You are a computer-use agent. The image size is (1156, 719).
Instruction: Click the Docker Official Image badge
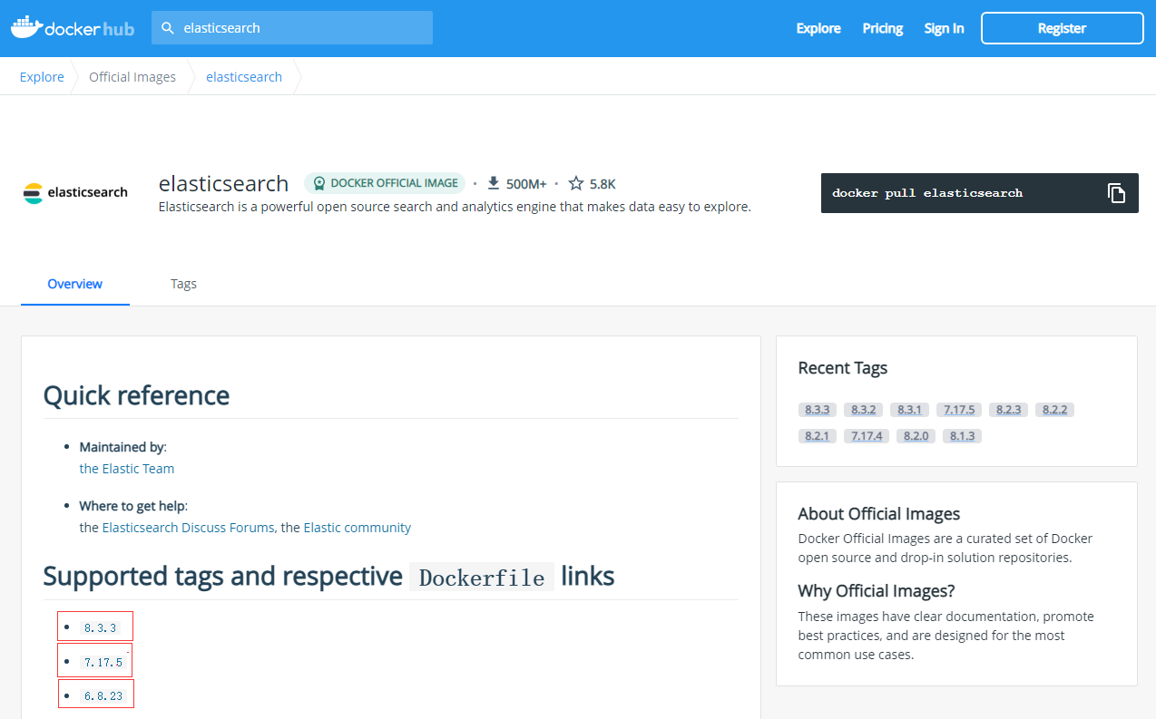click(385, 183)
